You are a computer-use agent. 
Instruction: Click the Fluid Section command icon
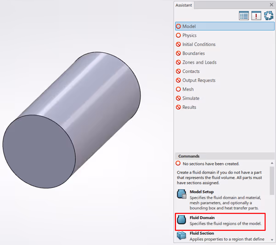click(x=181, y=236)
